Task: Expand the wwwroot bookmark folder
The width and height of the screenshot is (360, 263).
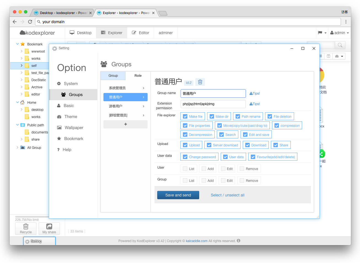Action: [x=22, y=51]
